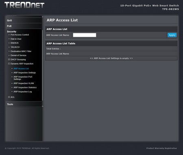Viewport: 183px width, 155px height.
Task: Go to TACACS+ settings
Action: click(15, 47)
